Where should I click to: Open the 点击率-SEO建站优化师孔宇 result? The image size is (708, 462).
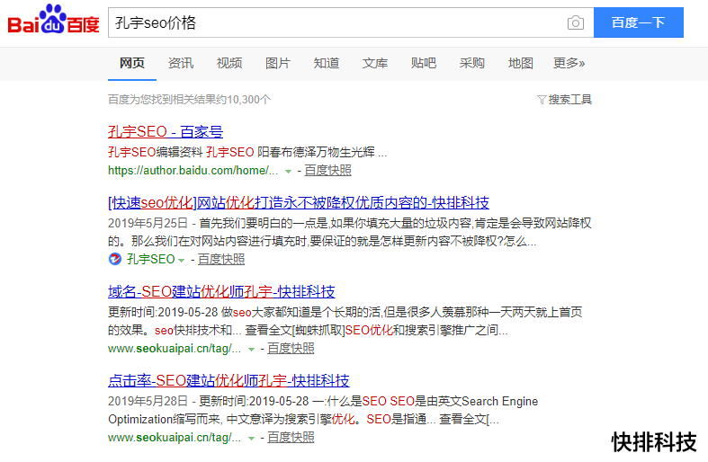point(229,380)
